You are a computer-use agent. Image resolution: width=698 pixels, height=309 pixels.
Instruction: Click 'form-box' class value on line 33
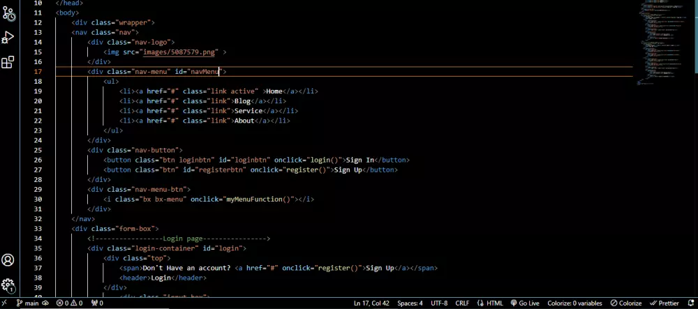[x=137, y=229]
